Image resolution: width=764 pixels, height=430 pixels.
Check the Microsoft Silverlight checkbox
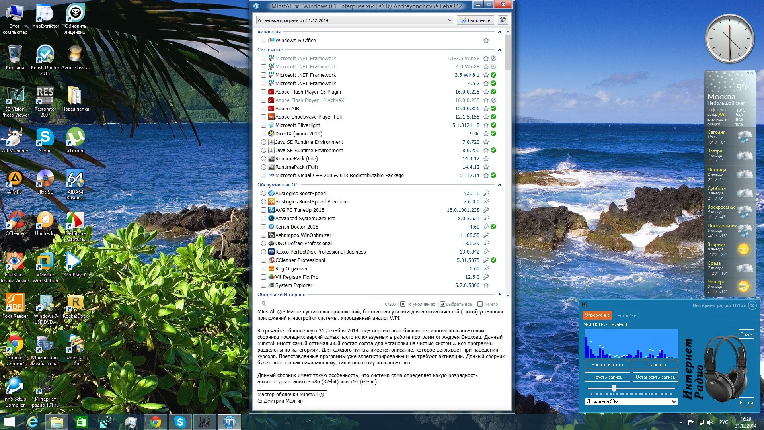(263, 125)
